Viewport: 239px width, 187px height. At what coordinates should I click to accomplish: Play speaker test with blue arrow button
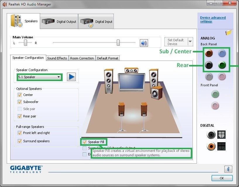pyautogui.click(x=71, y=77)
